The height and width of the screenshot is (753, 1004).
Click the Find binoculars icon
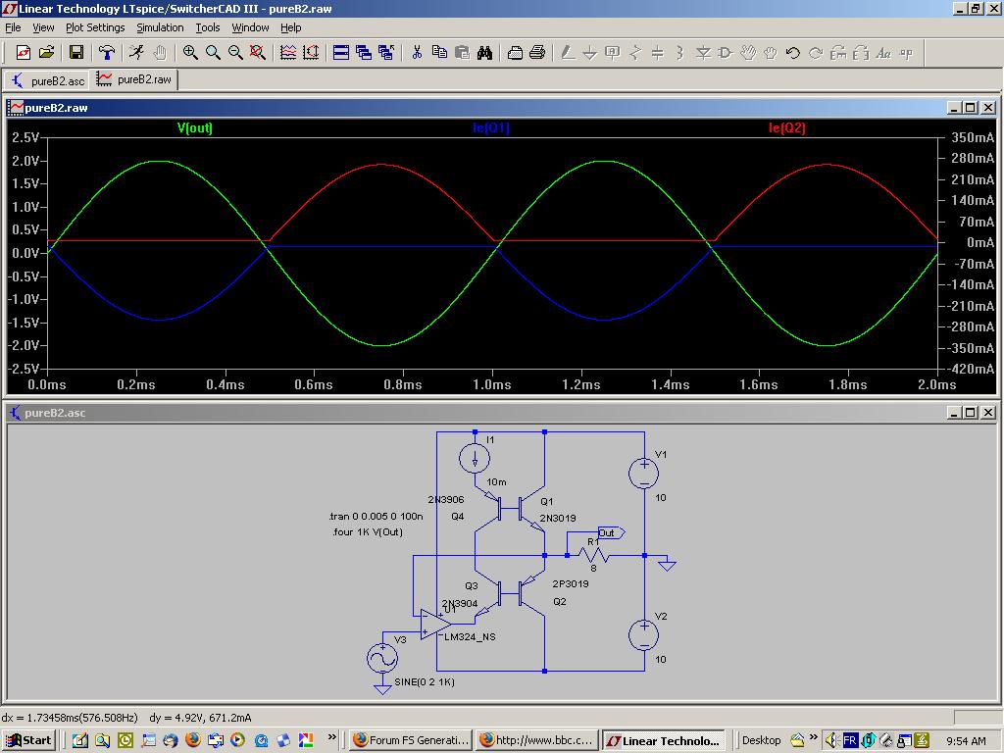[x=484, y=53]
